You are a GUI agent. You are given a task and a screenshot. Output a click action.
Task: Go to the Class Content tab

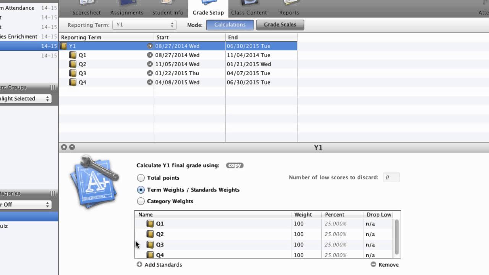(249, 8)
